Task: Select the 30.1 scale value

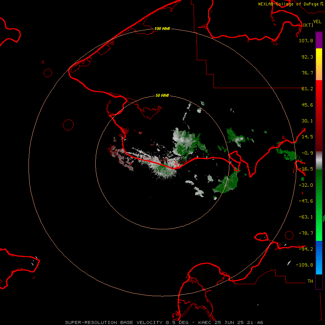Action: pyautogui.click(x=307, y=121)
